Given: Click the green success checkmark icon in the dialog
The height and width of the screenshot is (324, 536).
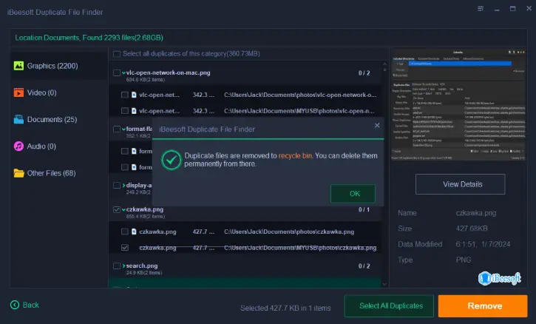Looking at the screenshot, I should pos(172,160).
